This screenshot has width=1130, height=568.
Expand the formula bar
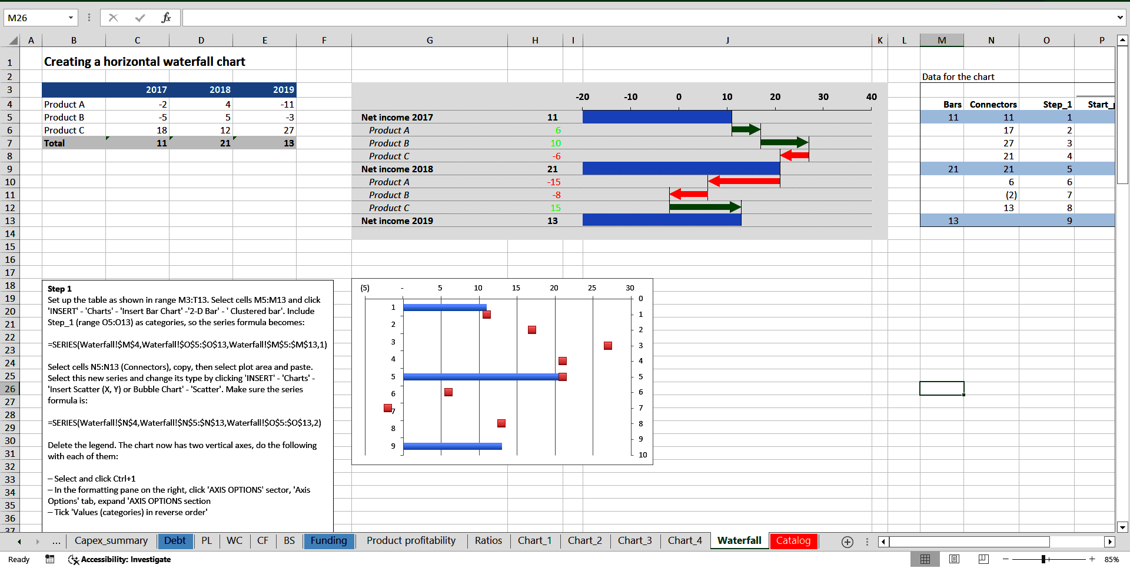pyautogui.click(x=1120, y=18)
